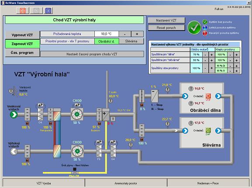Click the blue circular toolbar icon
Viewport: 252px width, 188px height.
click(x=48, y=11)
